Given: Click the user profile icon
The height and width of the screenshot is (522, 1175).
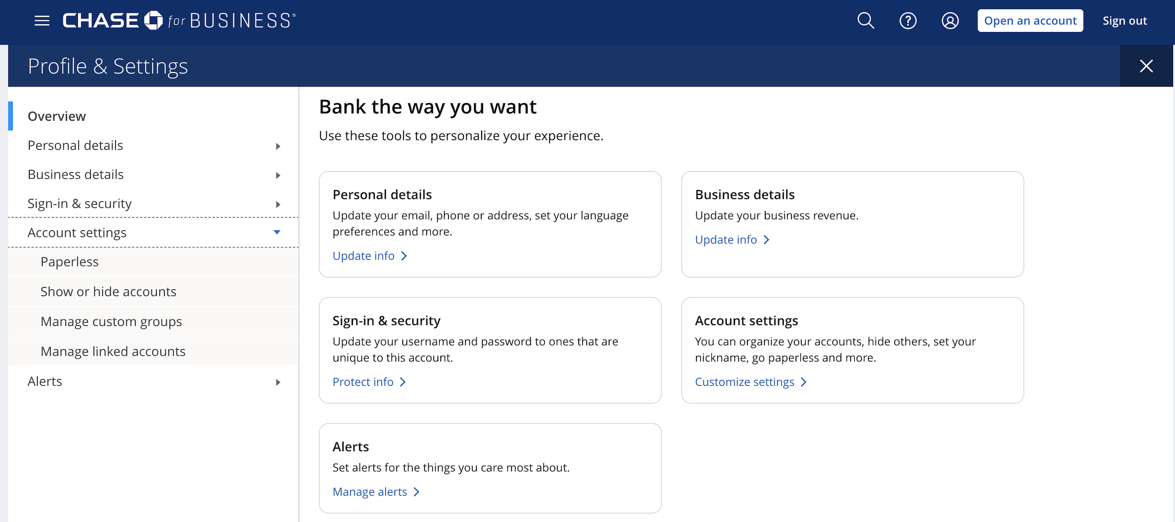Looking at the screenshot, I should pos(950,21).
